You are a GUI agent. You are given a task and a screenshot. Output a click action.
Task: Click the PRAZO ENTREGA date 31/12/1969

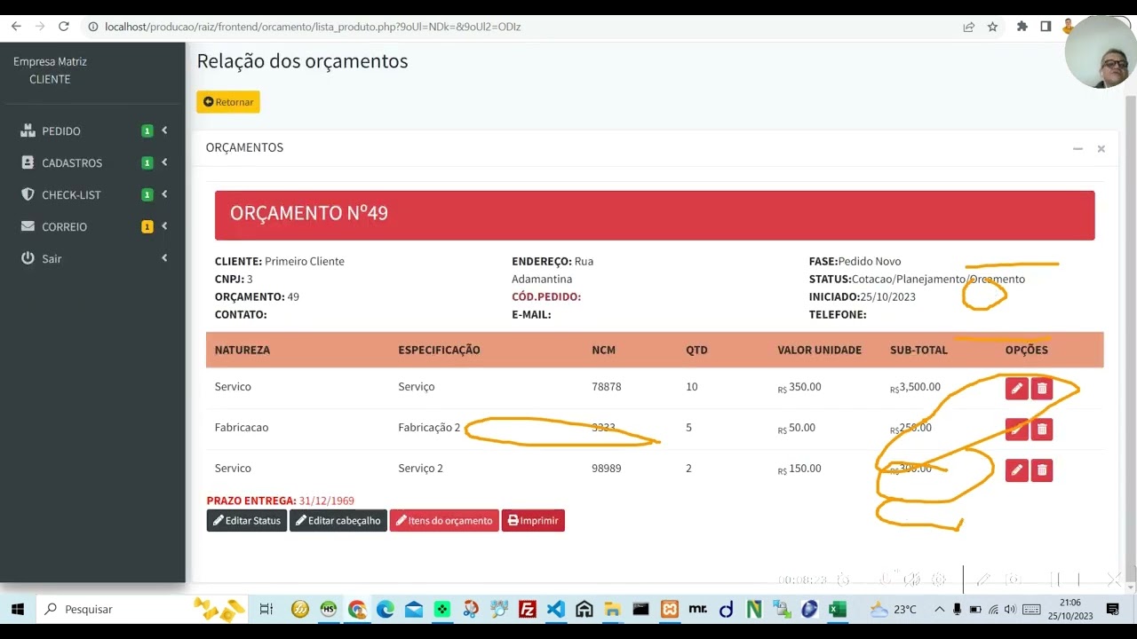coord(326,501)
